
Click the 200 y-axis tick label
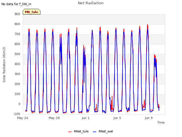click(x=17, y=84)
